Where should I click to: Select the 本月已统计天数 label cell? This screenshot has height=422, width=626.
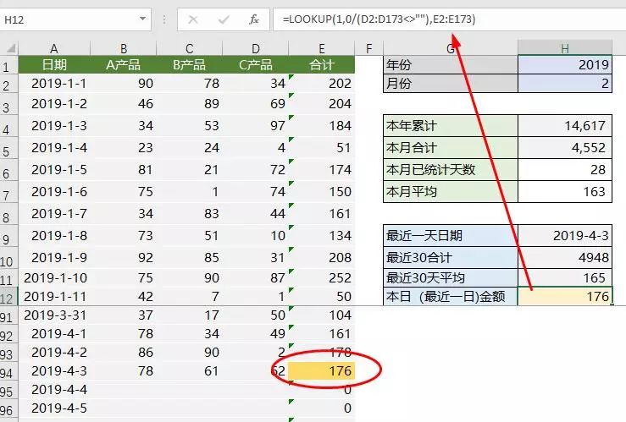[451, 170]
